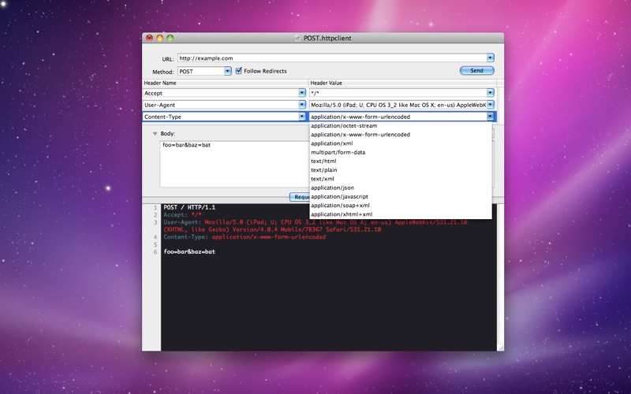Screen dimensions: 631x394
Task: Open the Content-Type header name arrow
Action: (302, 117)
